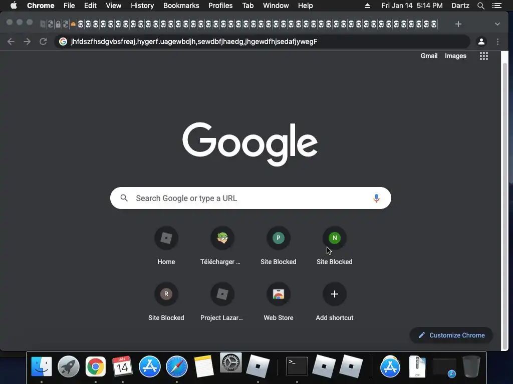Click the Chrome icon in the Dock
513x384 pixels.
tap(96, 366)
